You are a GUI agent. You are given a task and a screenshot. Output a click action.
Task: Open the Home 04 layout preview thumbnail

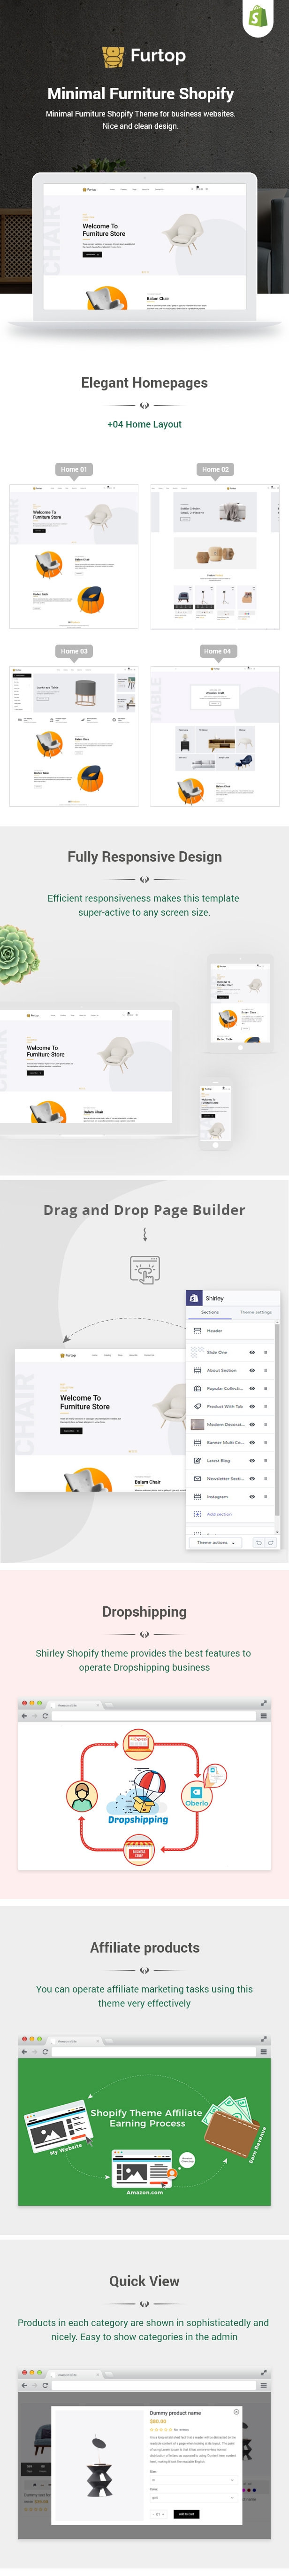click(x=215, y=737)
